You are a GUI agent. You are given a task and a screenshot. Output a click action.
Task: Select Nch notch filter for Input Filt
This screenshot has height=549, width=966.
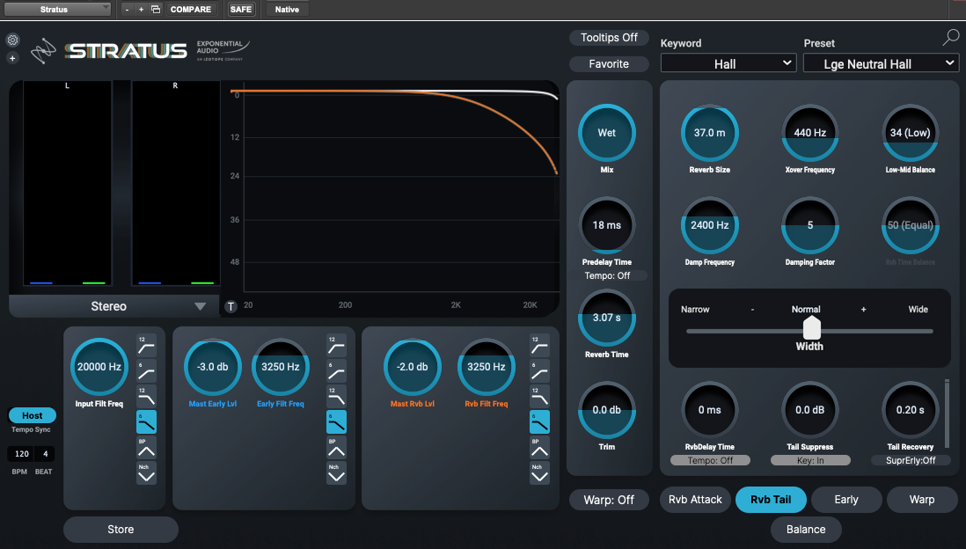(x=146, y=473)
